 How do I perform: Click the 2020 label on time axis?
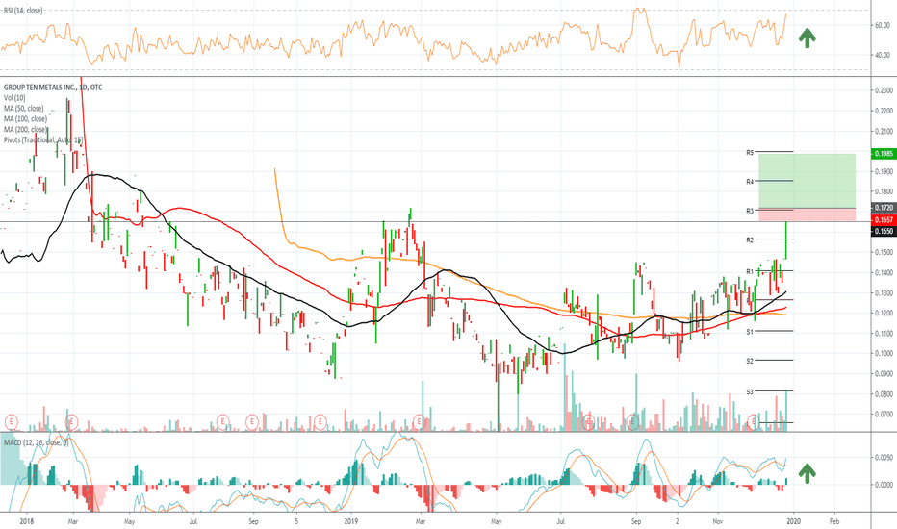pyautogui.click(x=793, y=521)
